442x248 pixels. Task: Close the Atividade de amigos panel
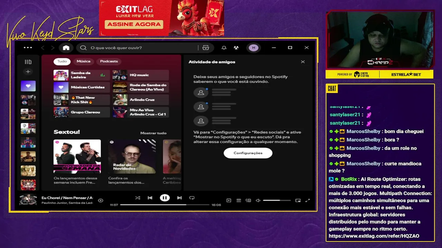tap(303, 62)
